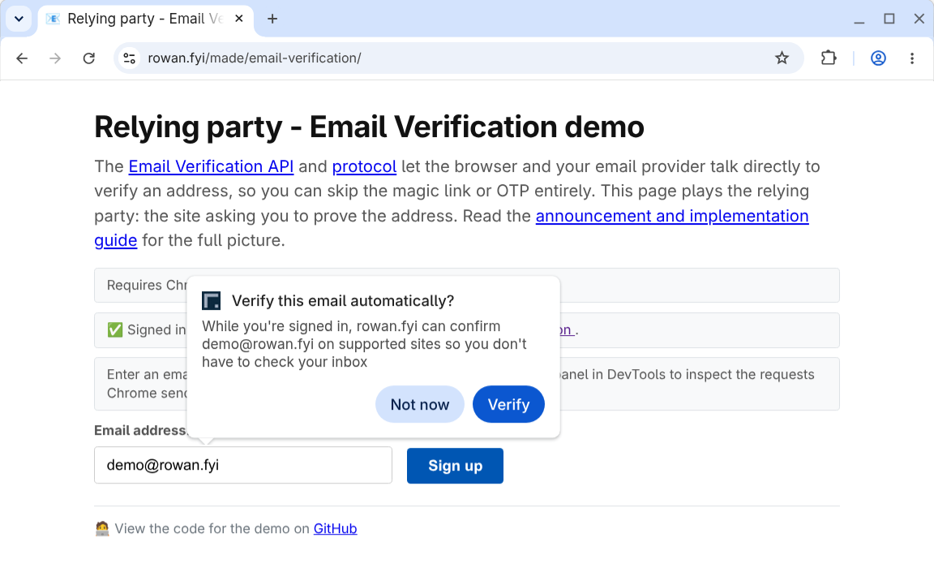Open a new tab with plus button
The width and height of the screenshot is (934, 572).
click(x=272, y=19)
